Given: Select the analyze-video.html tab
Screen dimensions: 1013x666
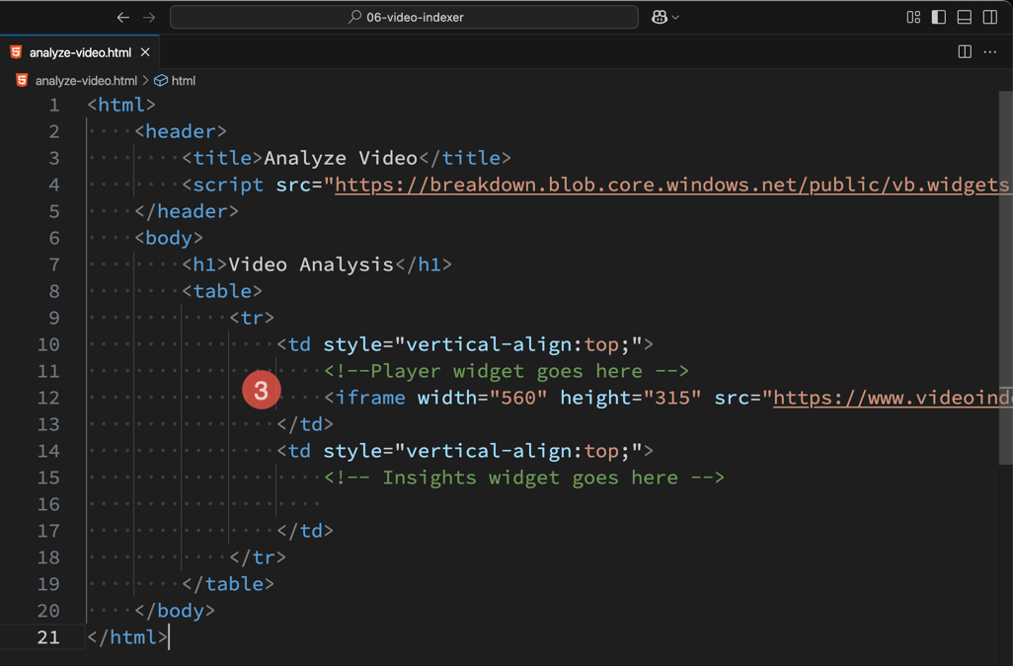Looking at the screenshot, I should click(79, 52).
